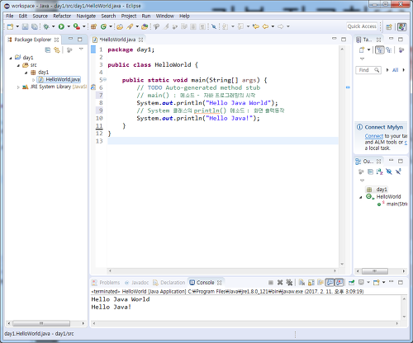Run the program with green play icon
Viewport: 413px width, 343px height.
(61, 26)
